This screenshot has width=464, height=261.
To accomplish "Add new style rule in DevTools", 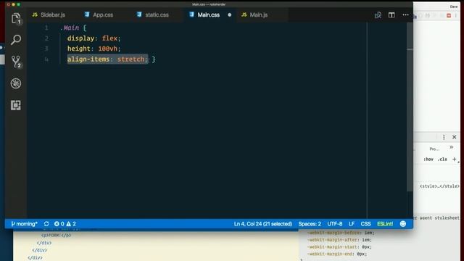I will 455,159.
